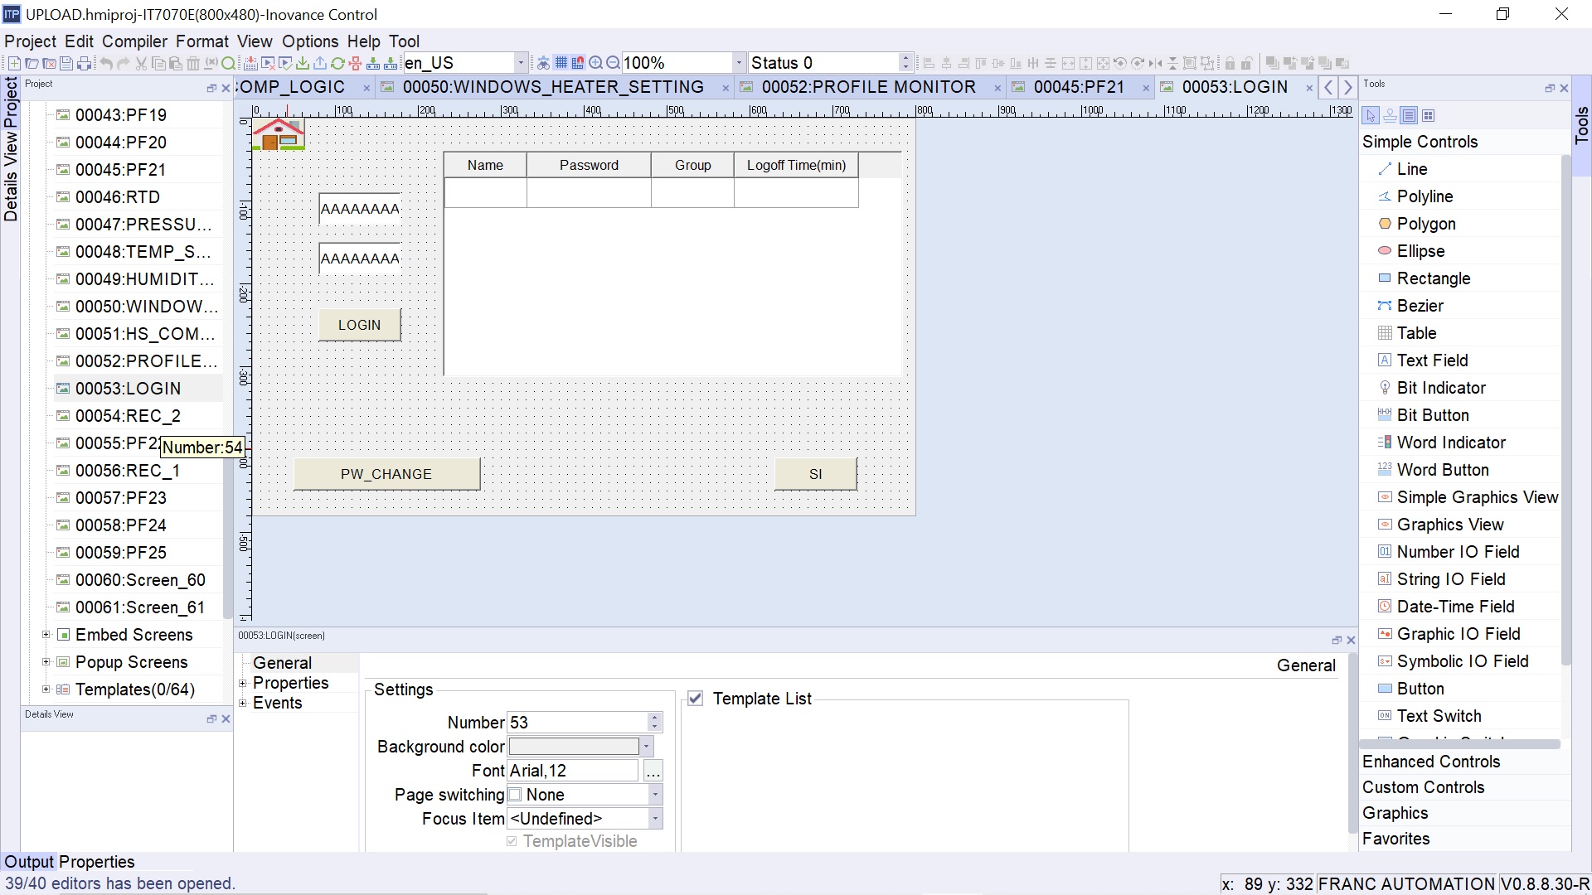Select the 00054:REC_2 screen in tree
The width and height of the screenshot is (1592, 895).
tap(128, 416)
